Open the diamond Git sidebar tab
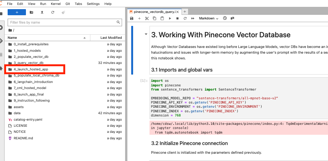Screen dimensions: 328x161 pos(1,41)
